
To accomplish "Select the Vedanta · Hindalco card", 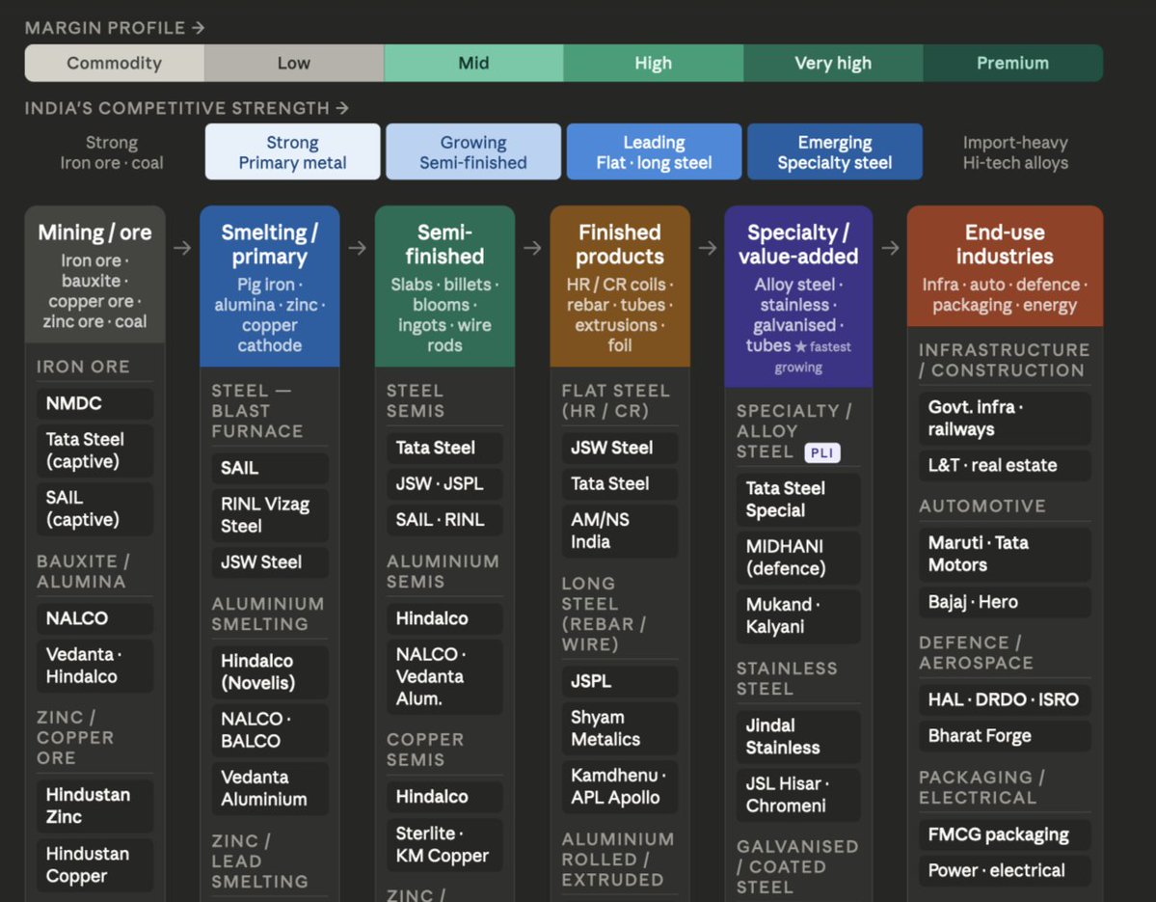I will tap(95, 666).
